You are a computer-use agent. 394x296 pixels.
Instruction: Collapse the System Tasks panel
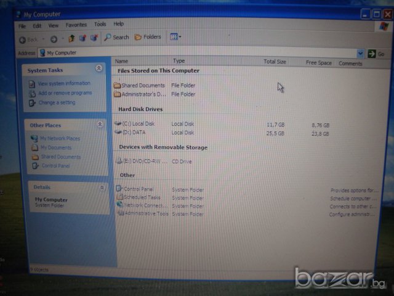[99, 69]
